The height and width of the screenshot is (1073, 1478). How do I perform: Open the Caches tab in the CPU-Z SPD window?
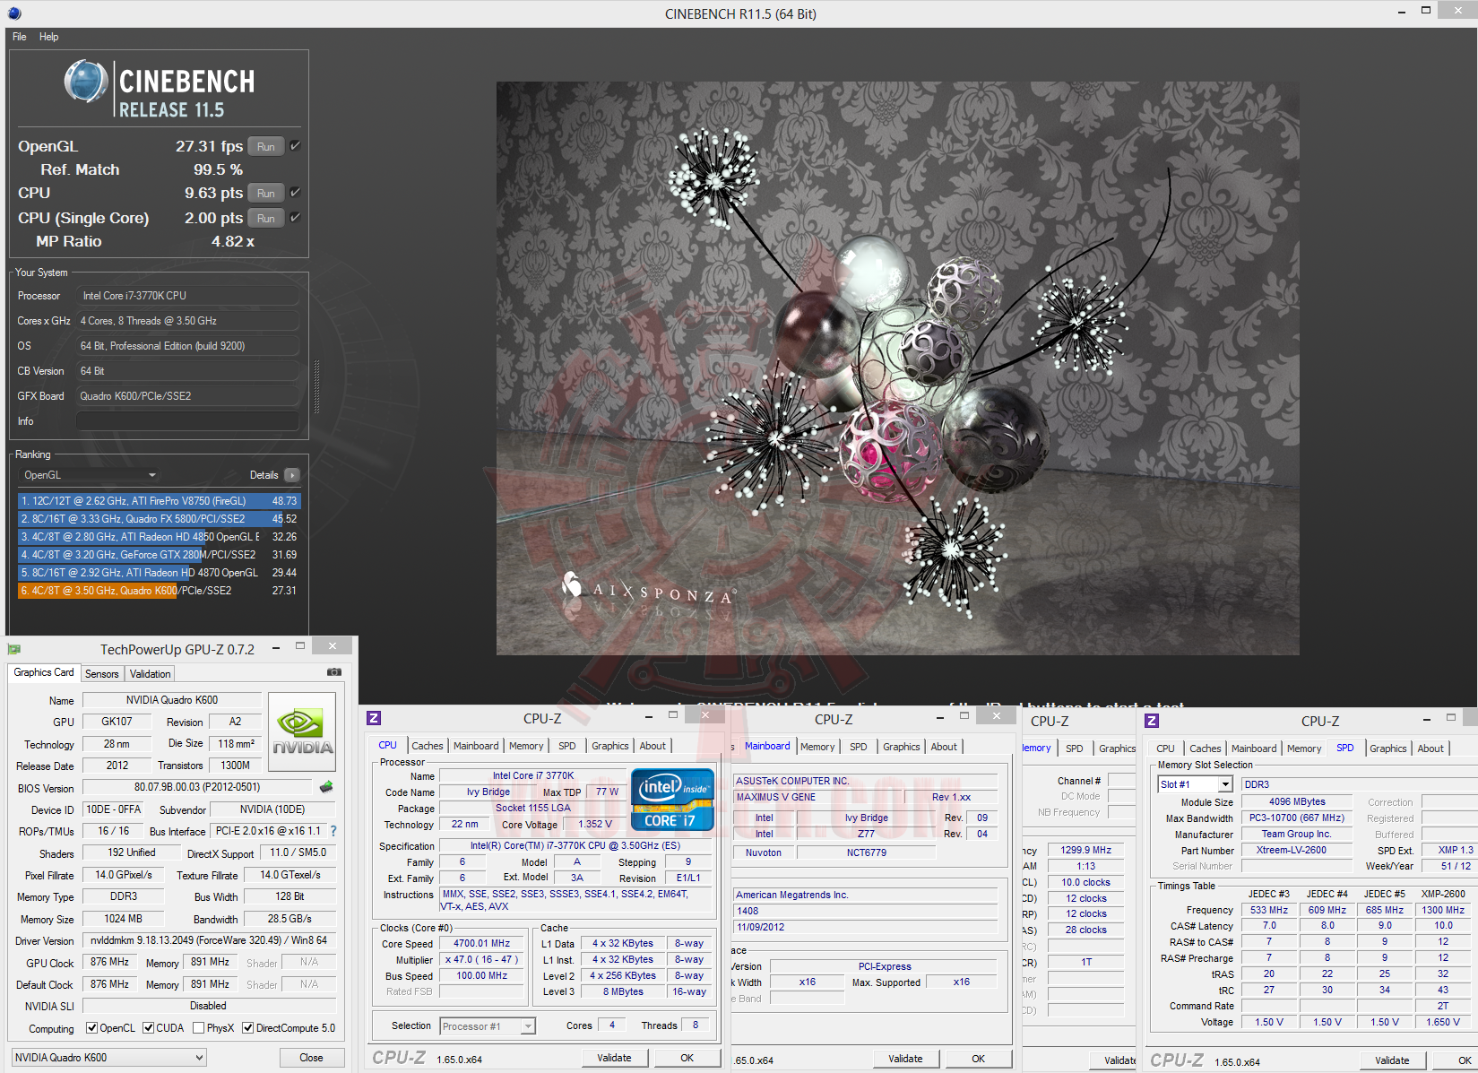tap(1206, 749)
